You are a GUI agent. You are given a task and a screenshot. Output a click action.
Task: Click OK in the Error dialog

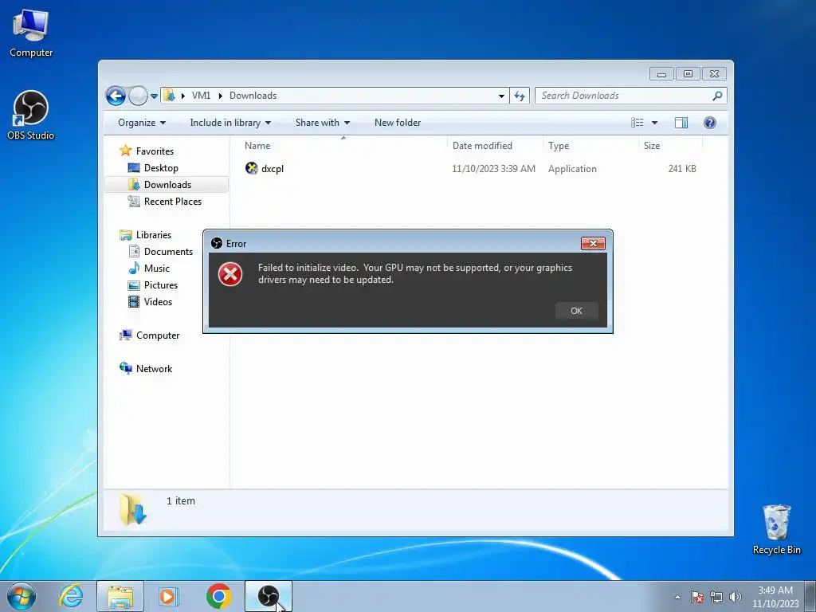(x=576, y=311)
